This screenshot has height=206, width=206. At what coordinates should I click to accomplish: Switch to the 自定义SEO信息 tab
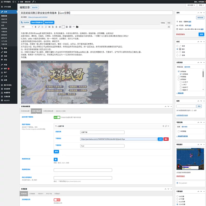(61, 111)
